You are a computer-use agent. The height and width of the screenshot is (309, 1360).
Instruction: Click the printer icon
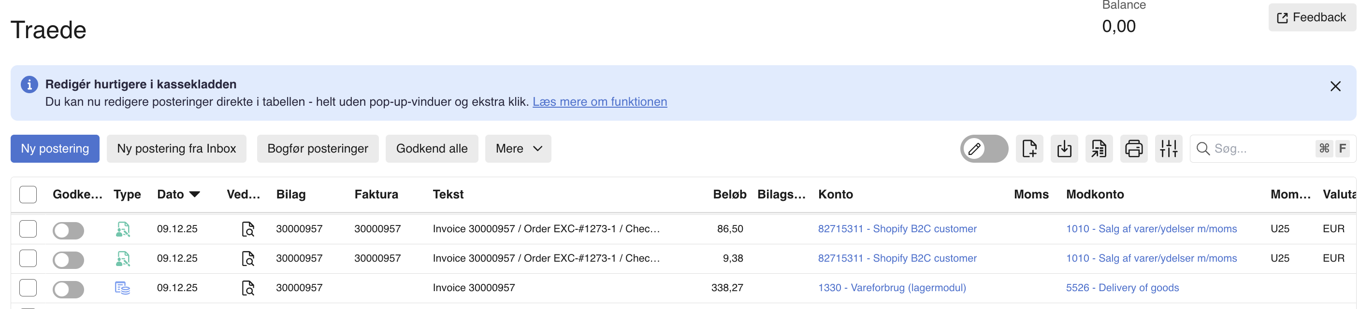[x=1133, y=149]
